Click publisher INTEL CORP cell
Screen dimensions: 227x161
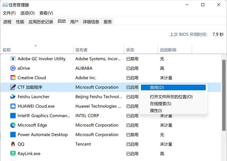(87, 116)
